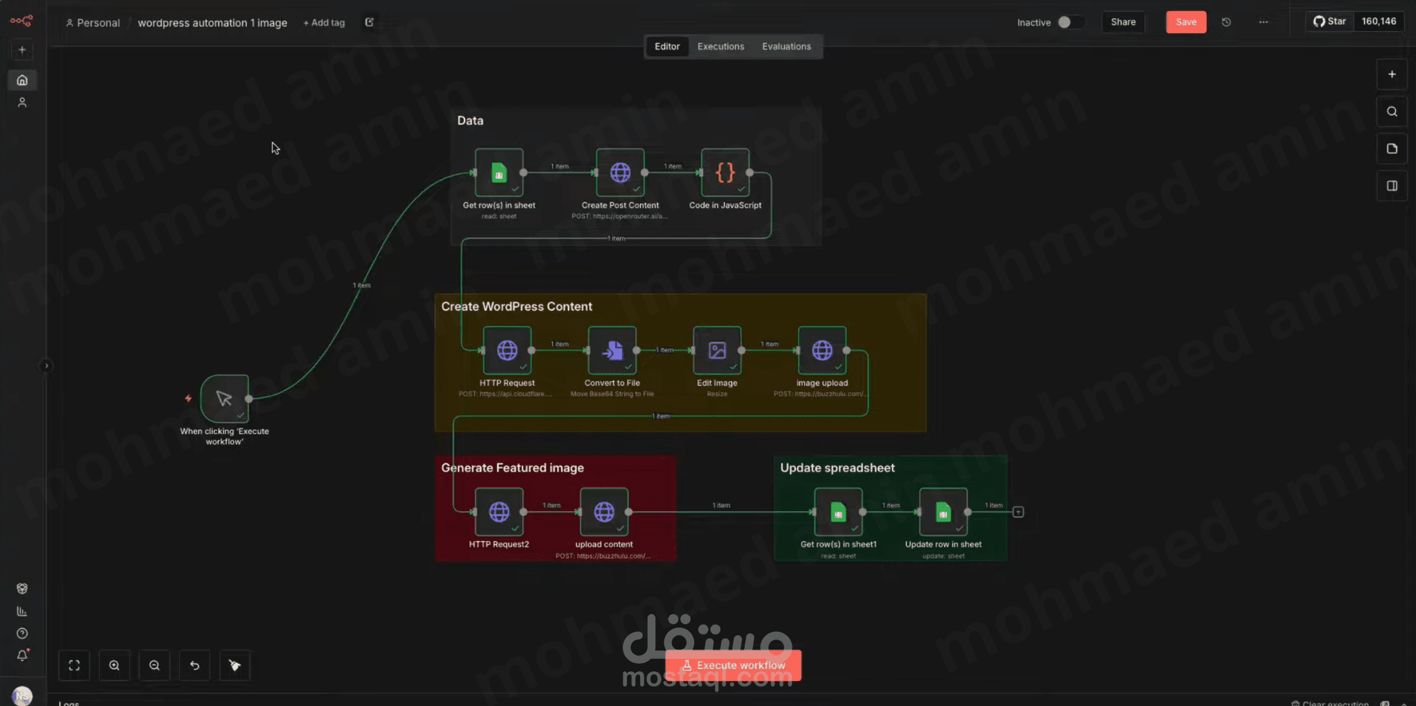
Task: Click the edit description icon next to Add tag
Action: click(370, 22)
